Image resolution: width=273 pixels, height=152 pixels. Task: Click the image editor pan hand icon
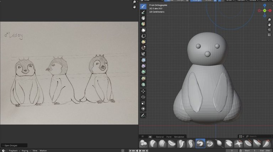click(x=134, y=7)
